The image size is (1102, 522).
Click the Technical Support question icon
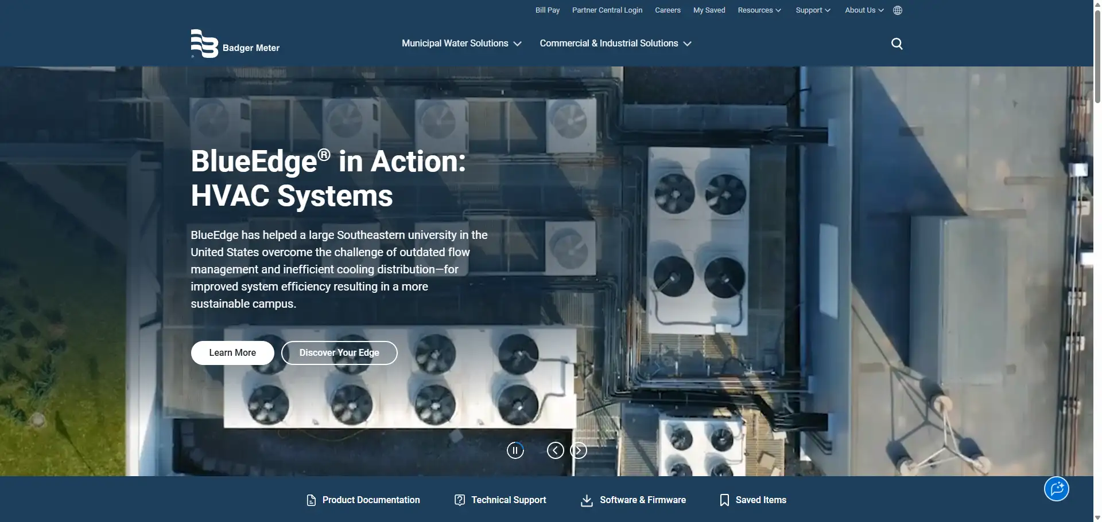click(x=460, y=500)
